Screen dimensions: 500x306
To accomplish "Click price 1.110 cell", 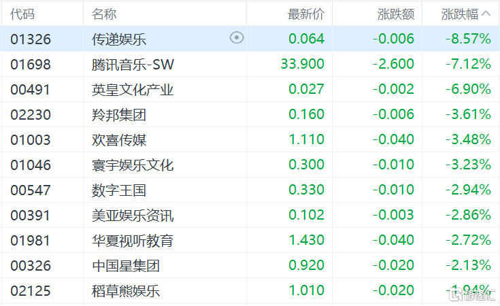I will pyautogui.click(x=306, y=139).
